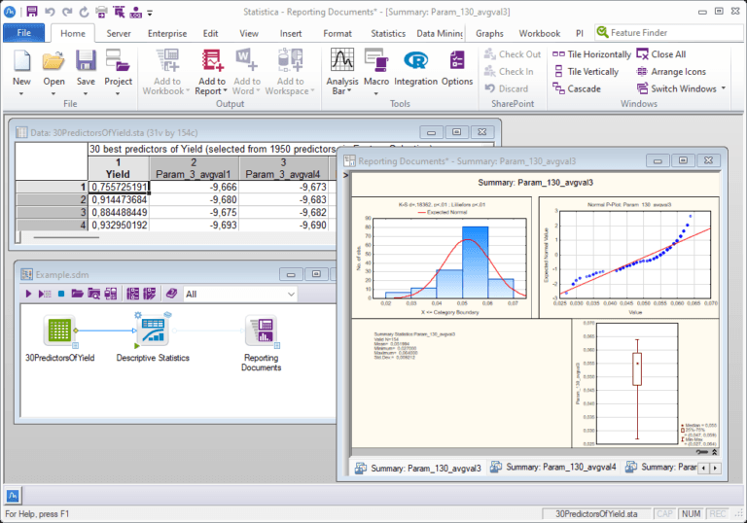Viewport: 747px width, 523px height.
Task: Open the File tab
Action: (23, 33)
